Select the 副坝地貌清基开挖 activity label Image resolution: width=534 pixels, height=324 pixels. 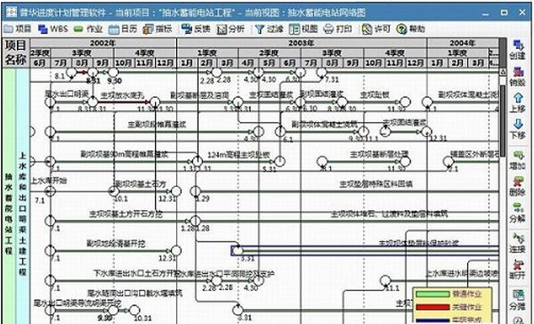(x=116, y=244)
